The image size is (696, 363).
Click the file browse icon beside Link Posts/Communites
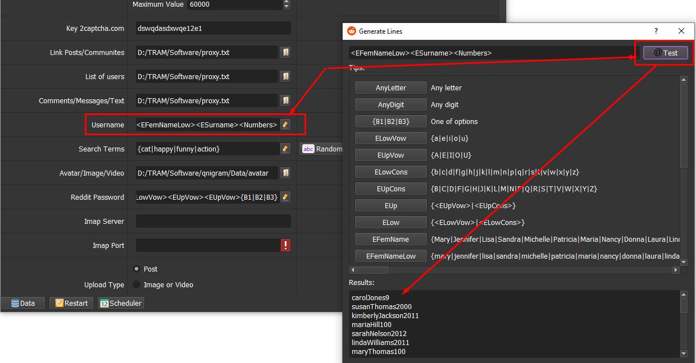click(285, 52)
